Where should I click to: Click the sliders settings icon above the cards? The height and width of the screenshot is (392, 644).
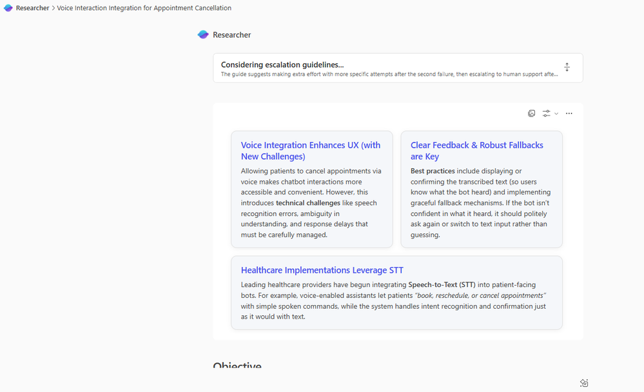coord(546,113)
